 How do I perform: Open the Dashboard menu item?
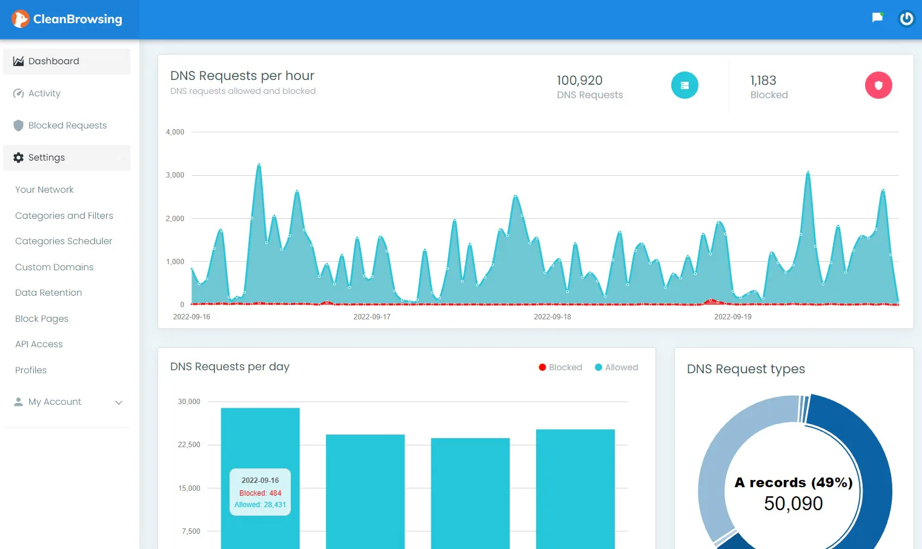(x=67, y=61)
